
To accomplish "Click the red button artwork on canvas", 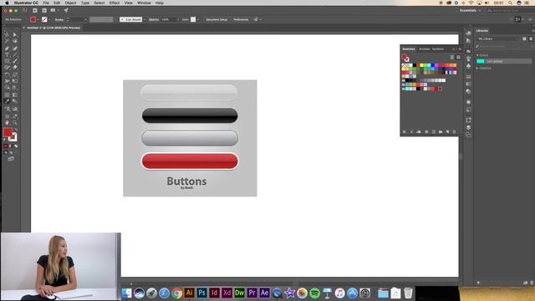I will [190, 161].
